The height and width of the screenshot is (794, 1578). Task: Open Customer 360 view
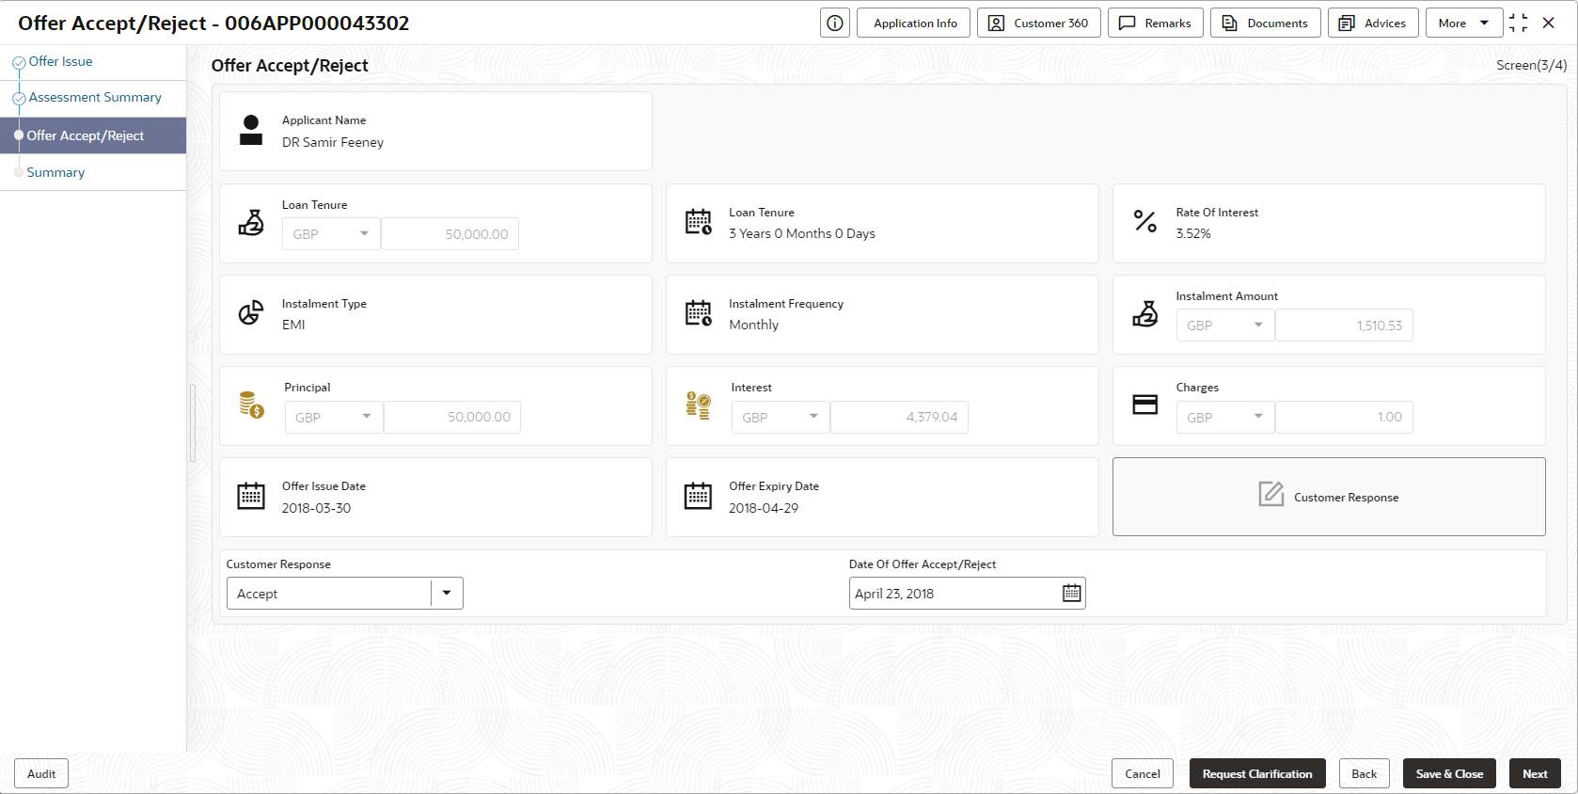[1039, 24]
